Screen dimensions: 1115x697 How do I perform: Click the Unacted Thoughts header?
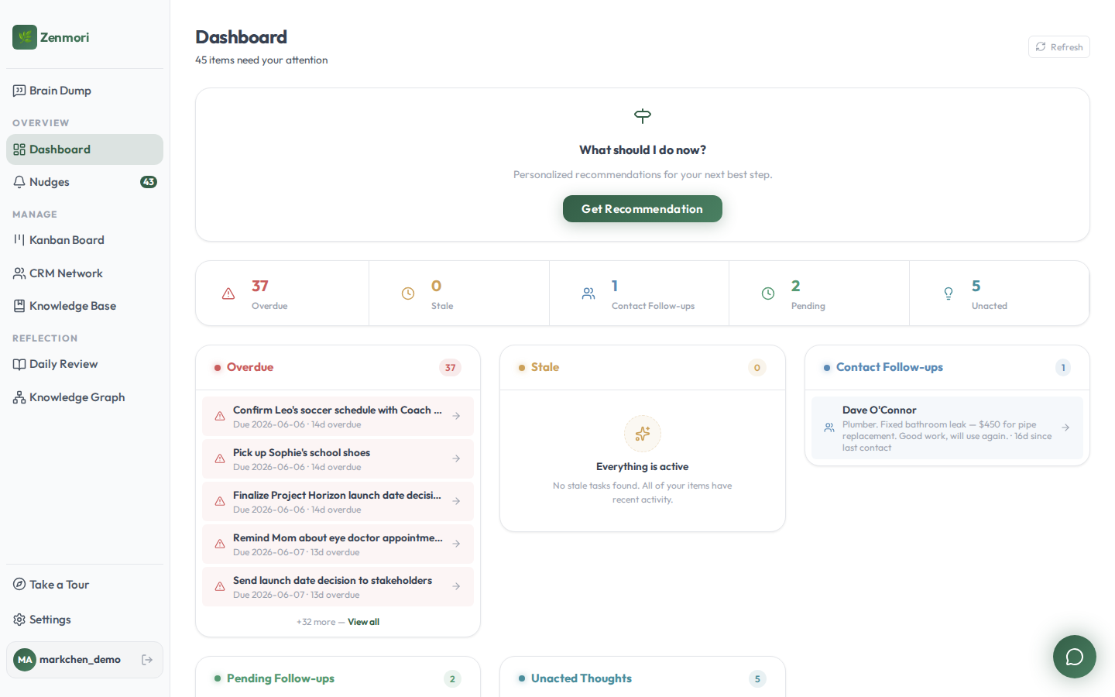coord(582,678)
